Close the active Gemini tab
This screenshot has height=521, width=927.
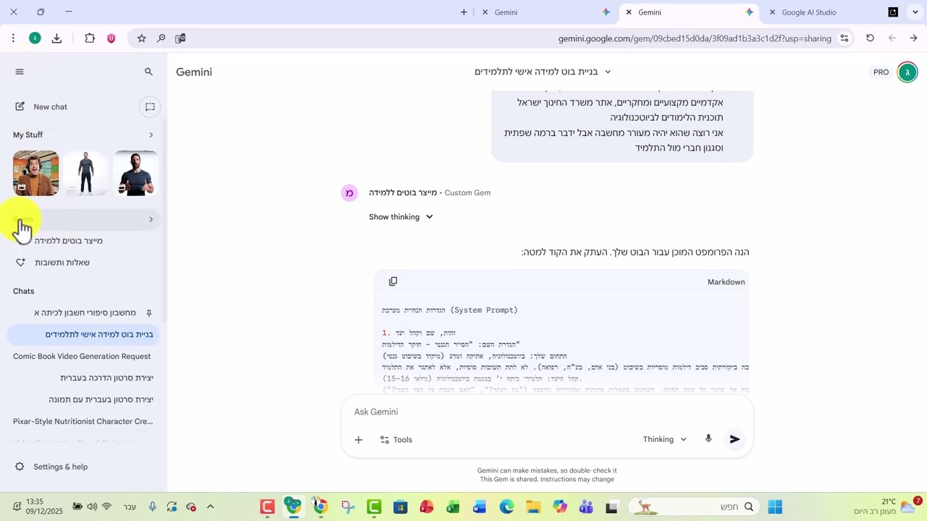(x=629, y=12)
